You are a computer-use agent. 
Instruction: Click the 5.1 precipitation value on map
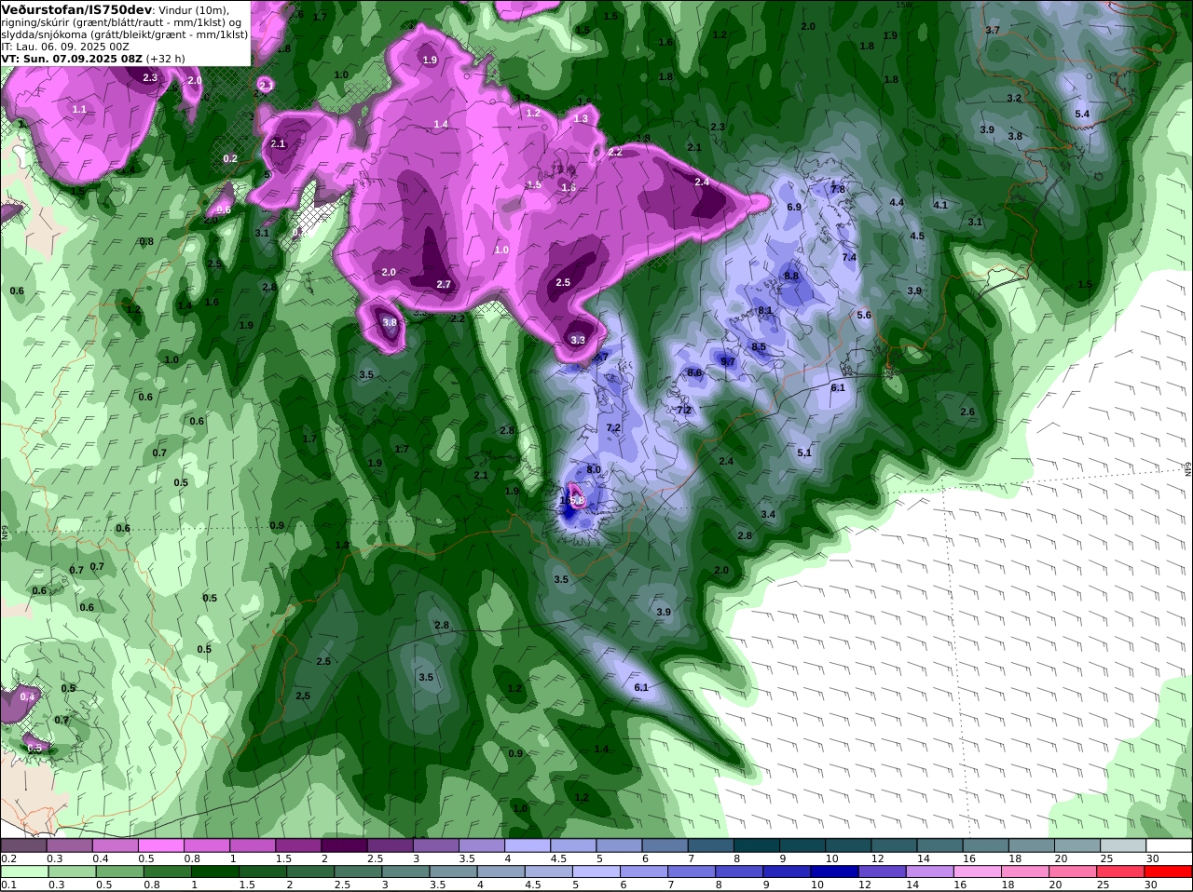804,453
